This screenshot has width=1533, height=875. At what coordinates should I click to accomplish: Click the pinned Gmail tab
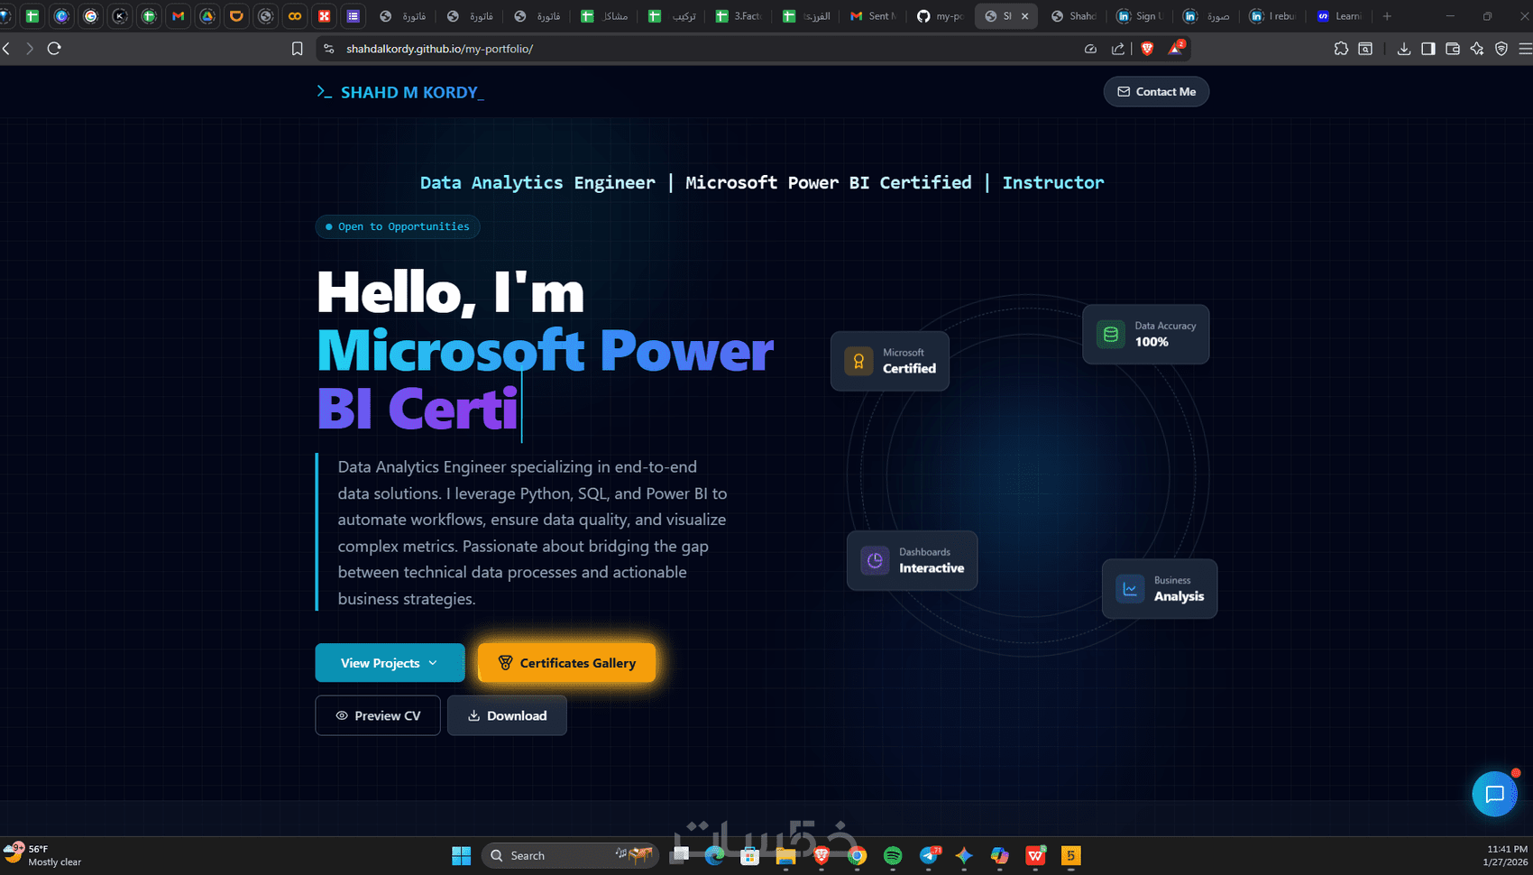point(179,16)
